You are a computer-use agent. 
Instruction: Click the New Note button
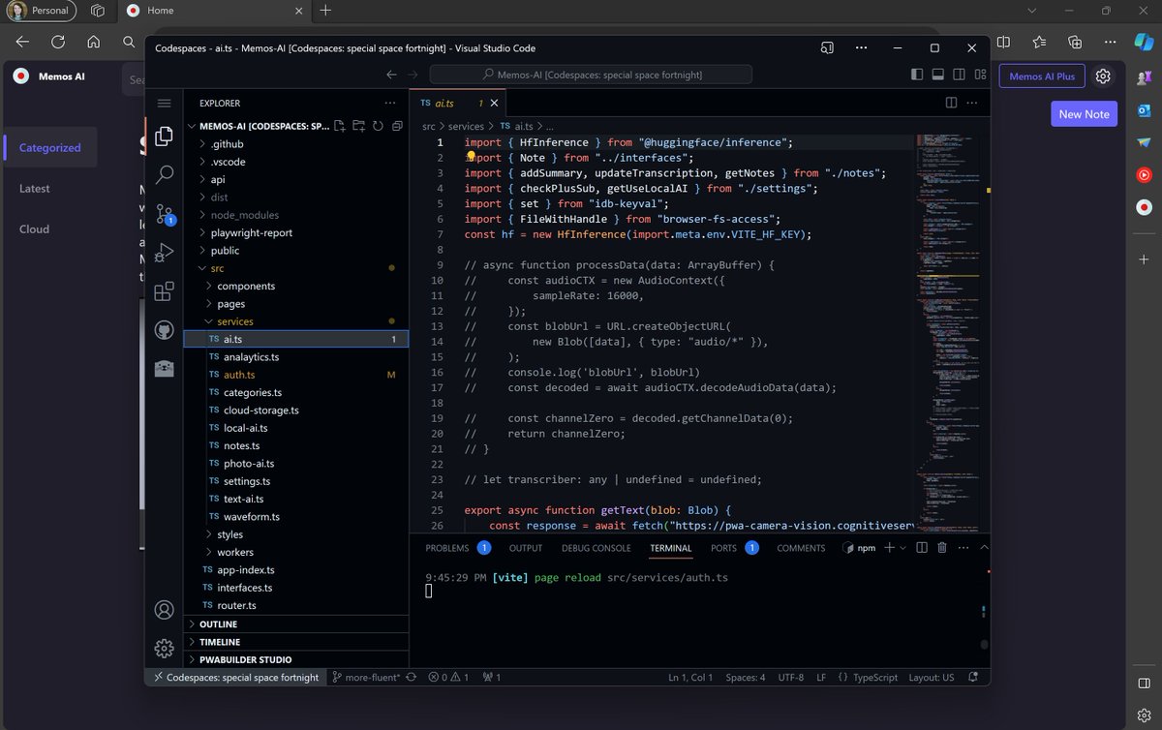[1084, 113]
